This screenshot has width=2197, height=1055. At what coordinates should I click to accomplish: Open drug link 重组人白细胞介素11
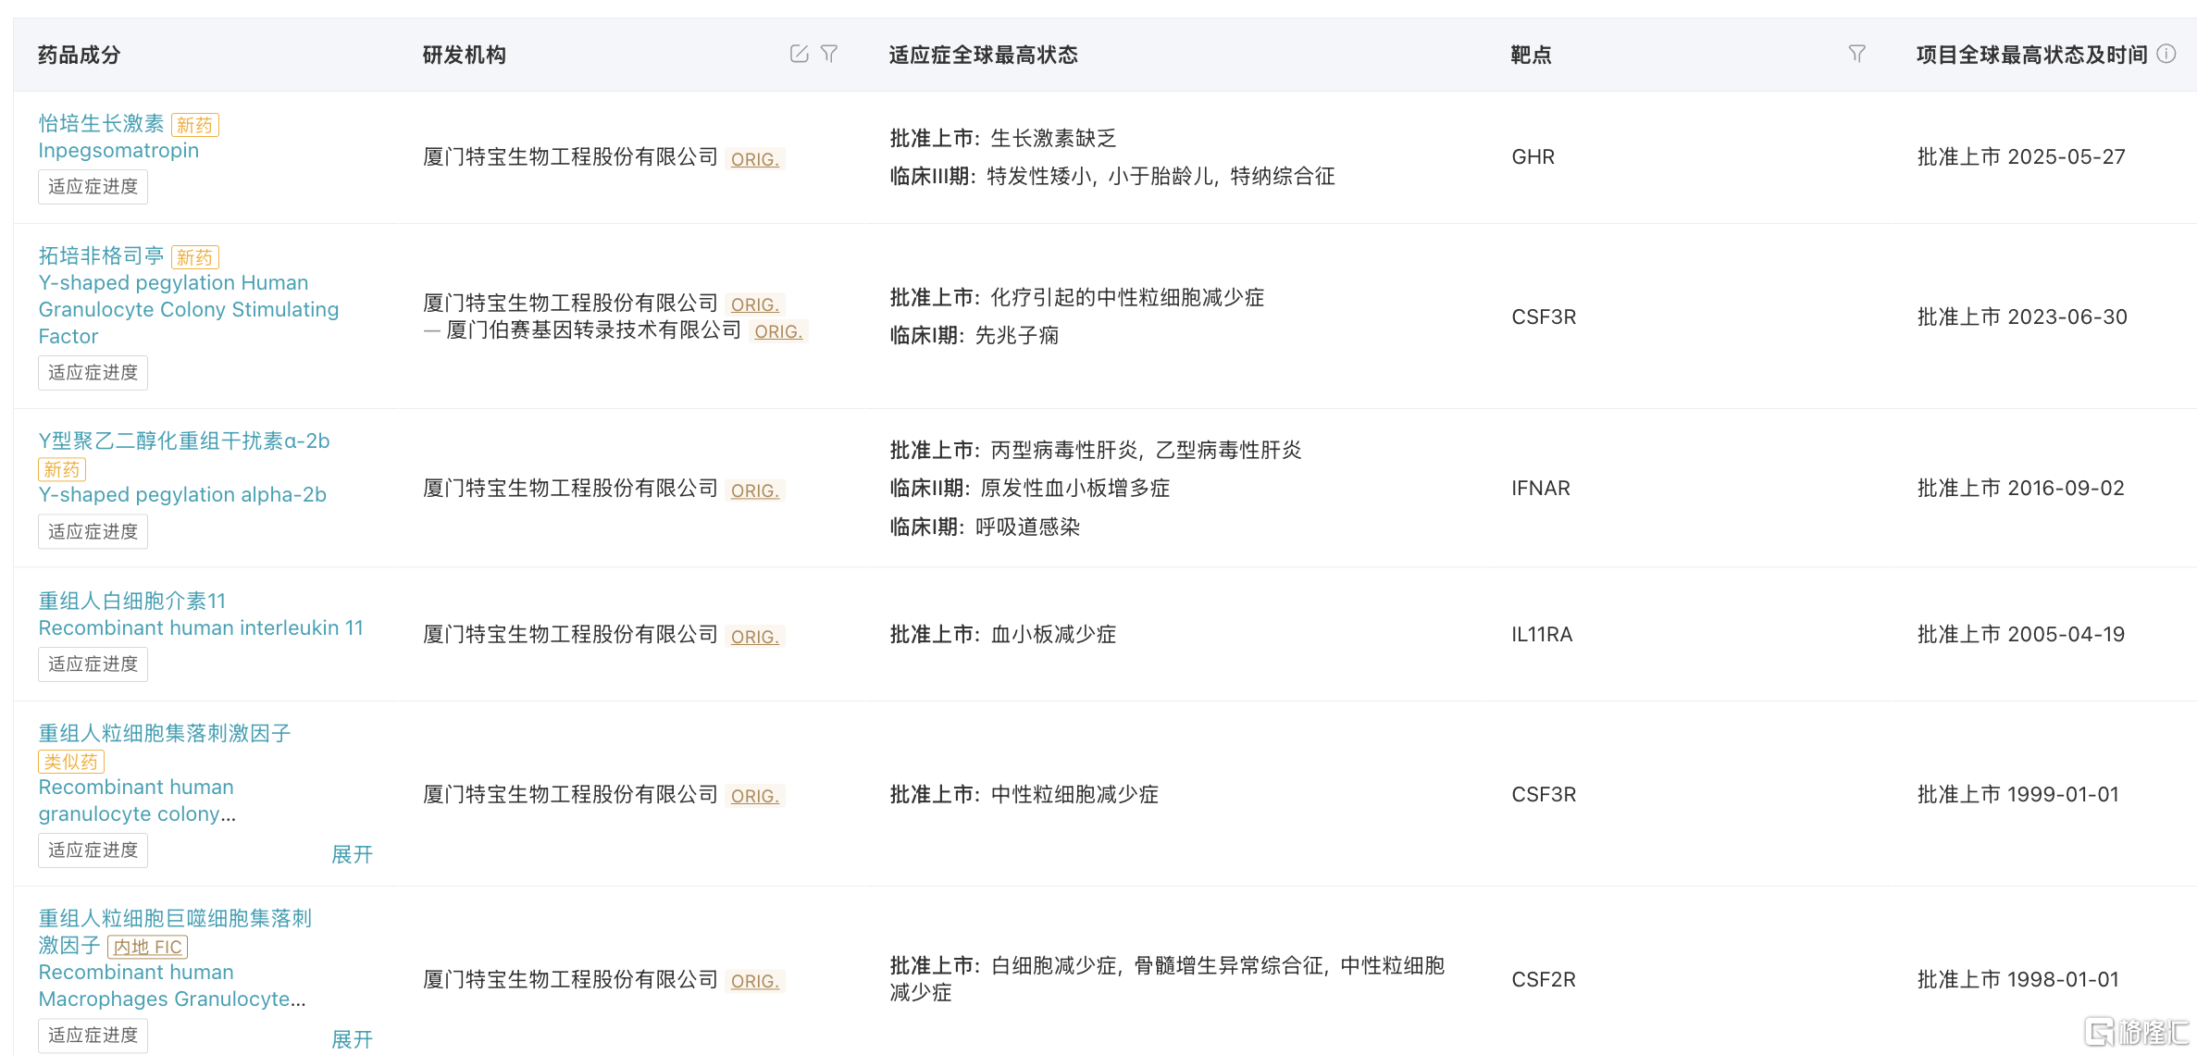132,601
